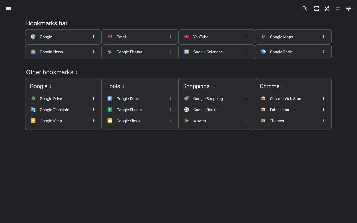Open the Other bookmarks section options menu

tap(77, 72)
